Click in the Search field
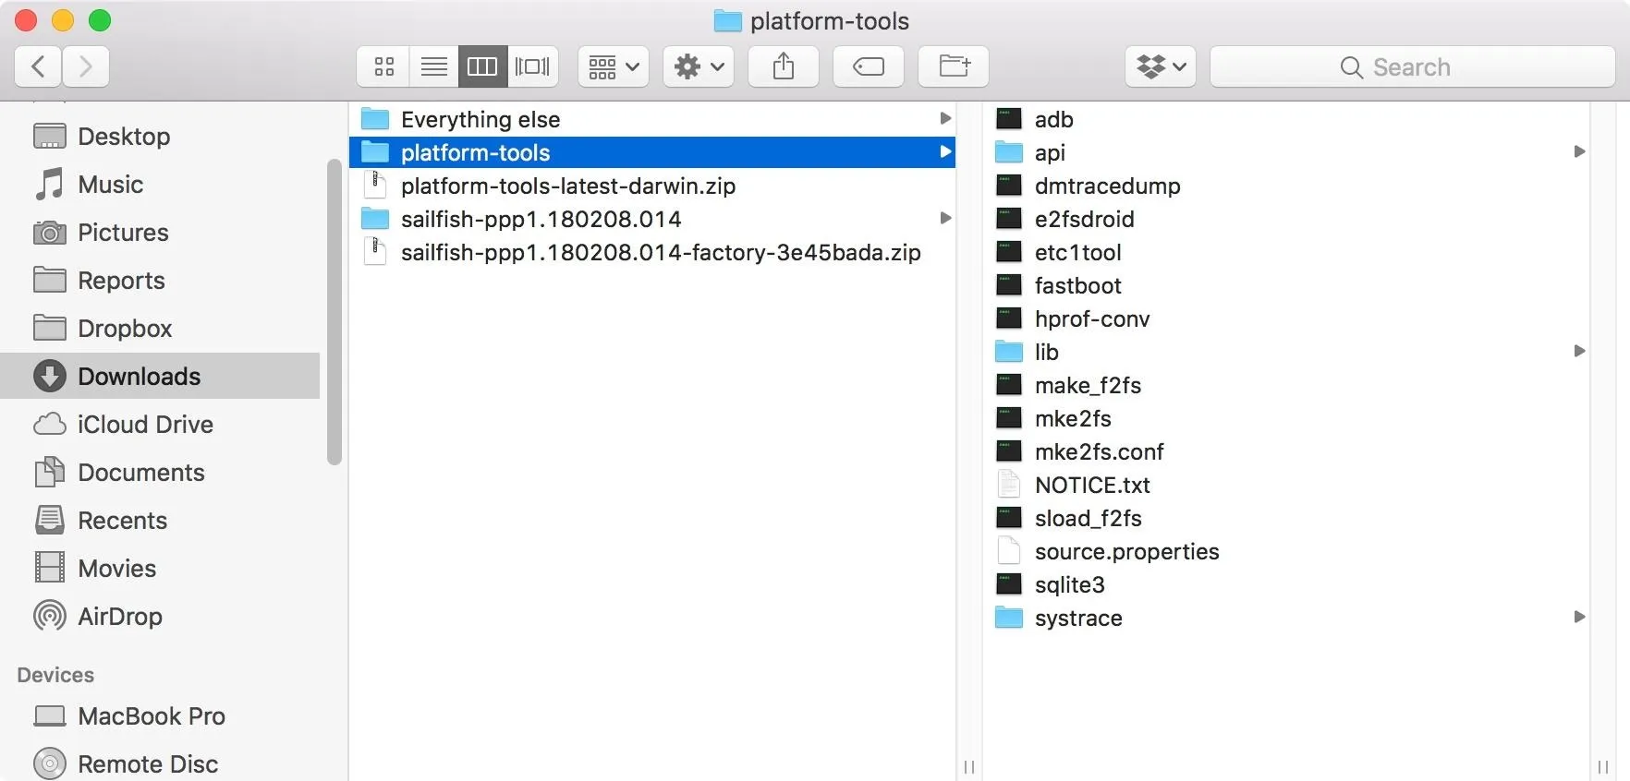1630x781 pixels. click(1411, 66)
